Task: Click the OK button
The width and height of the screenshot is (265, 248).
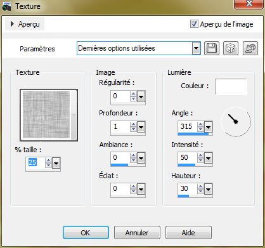Action: (86, 233)
